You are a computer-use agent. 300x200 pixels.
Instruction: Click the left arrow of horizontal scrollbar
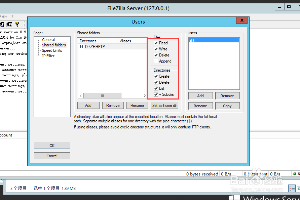tap(80, 95)
